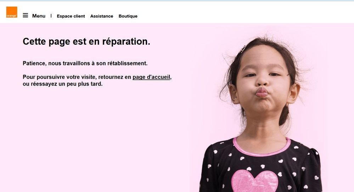Click the vertical separator after Menu
This screenshot has height=192, width=354.
tap(51, 16)
